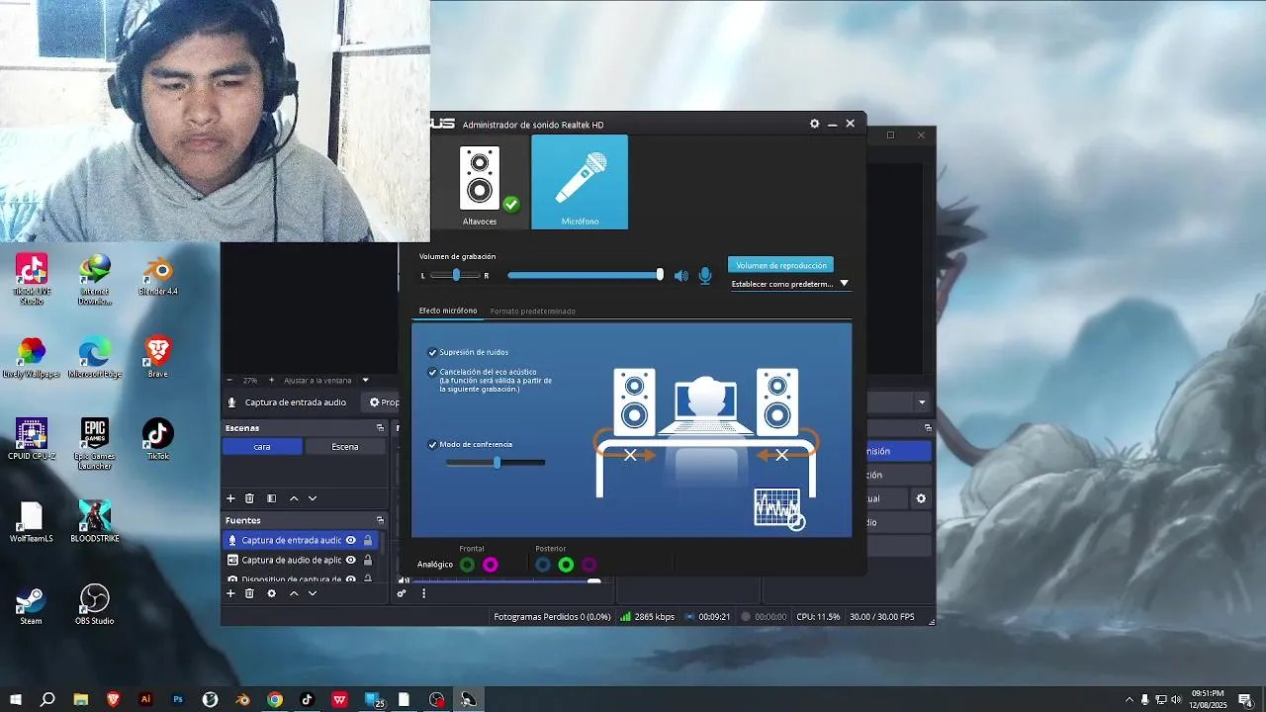Pop out the Fuentes dock
This screenshot has height=712, width=1266.
[x=380, y=520]
